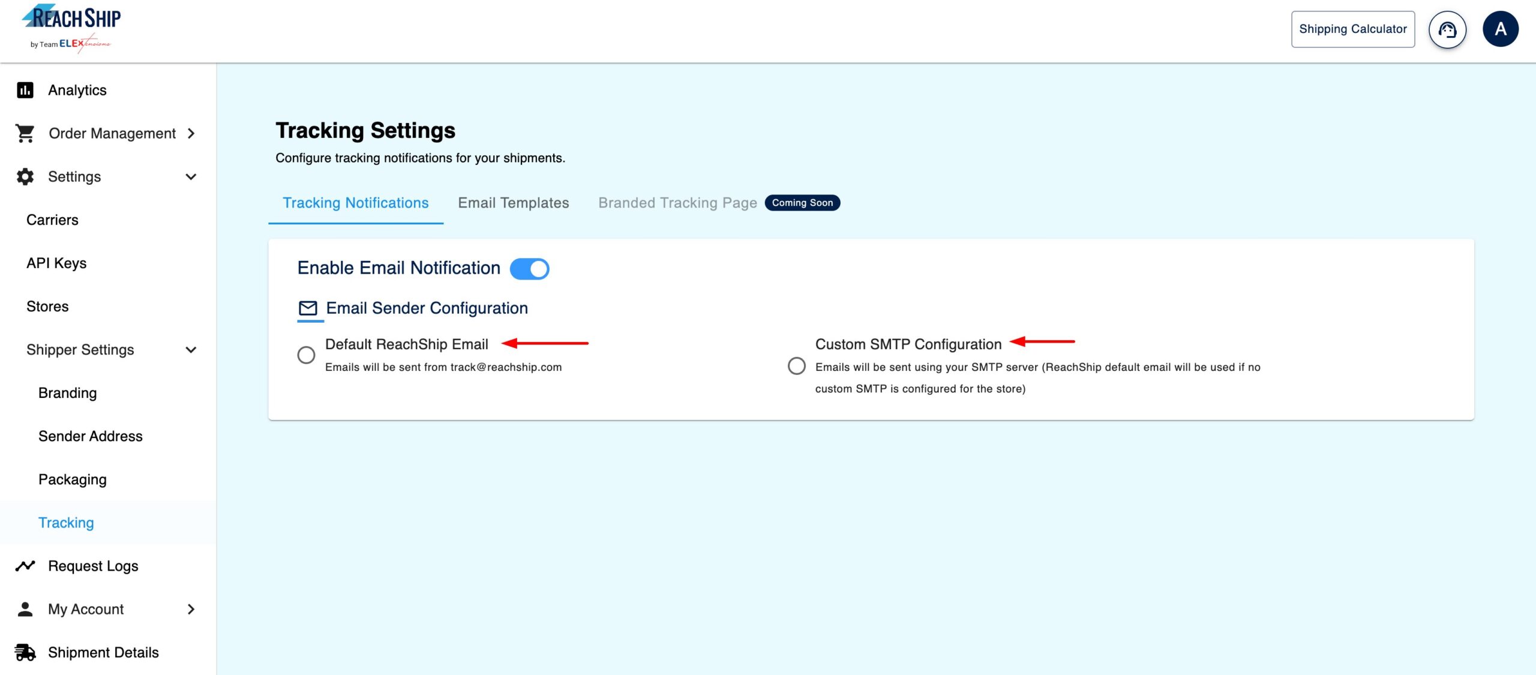Click the Shipping Calculator button
This screenshot has height=675, width=1536.
(x=1352, y=29)
